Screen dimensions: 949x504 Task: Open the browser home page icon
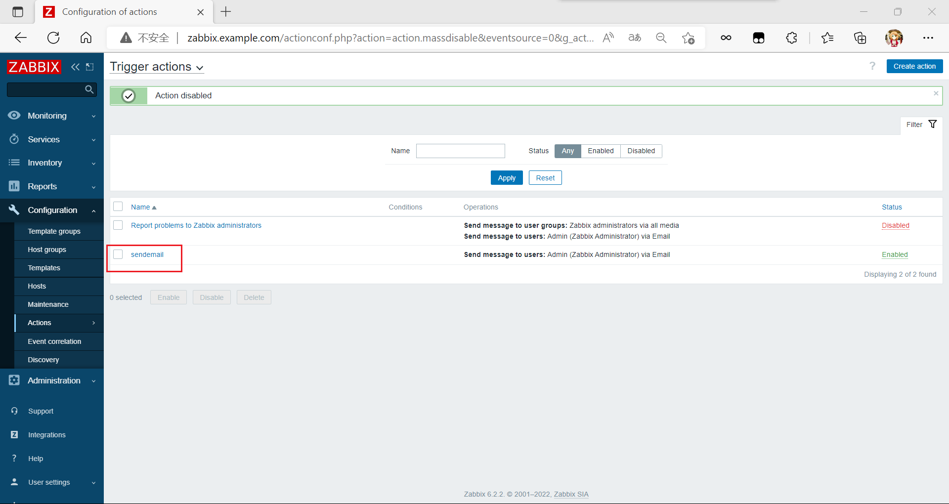coord(86,38)
